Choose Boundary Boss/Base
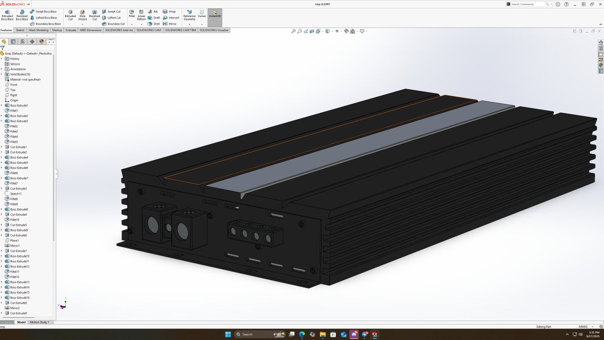The width and height of the screenshot is (604, 340). click(x=46, y=24)
